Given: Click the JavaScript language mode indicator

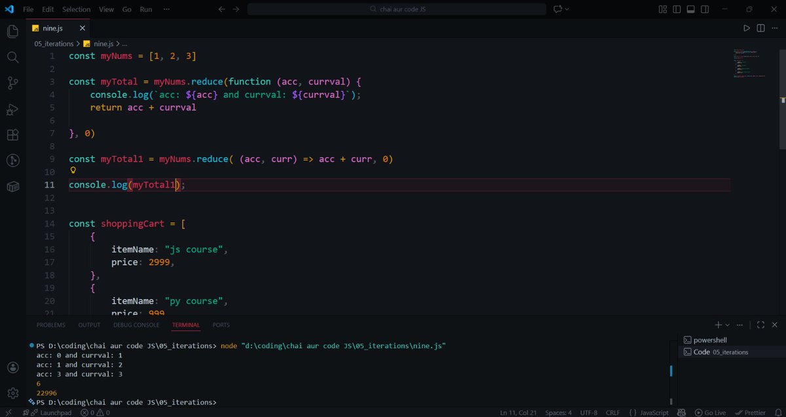Looking at the screenshot, I should 648,412.
